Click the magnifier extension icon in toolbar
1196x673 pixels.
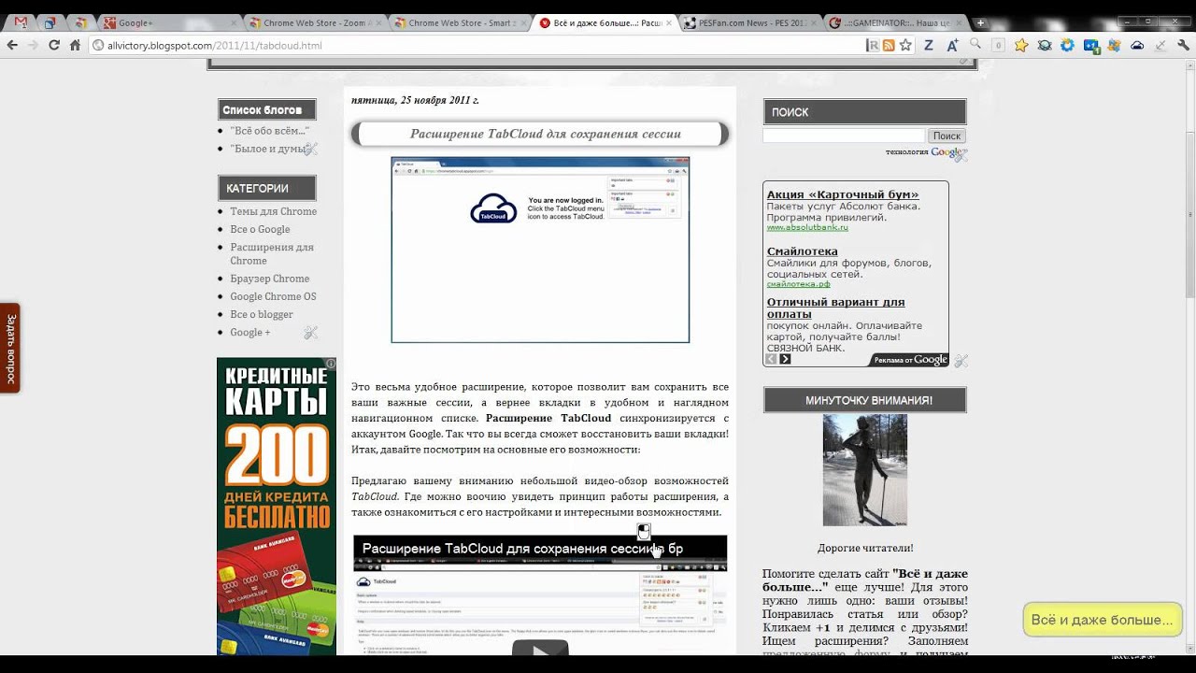pos(975,44)
